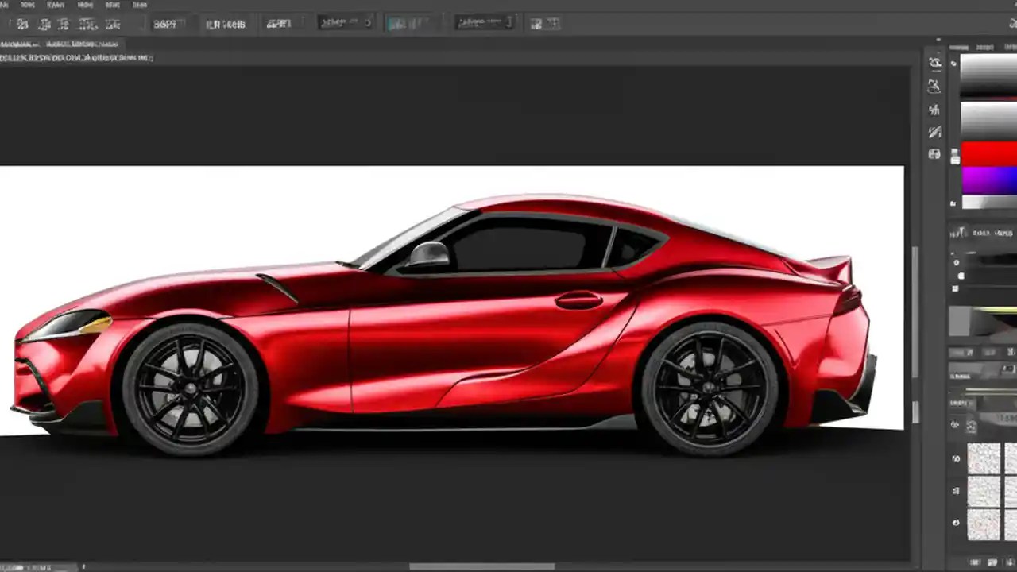Expand the opacity dropdown in the options bar
The image size is (1017, 572).
click(x=485, y=22)
